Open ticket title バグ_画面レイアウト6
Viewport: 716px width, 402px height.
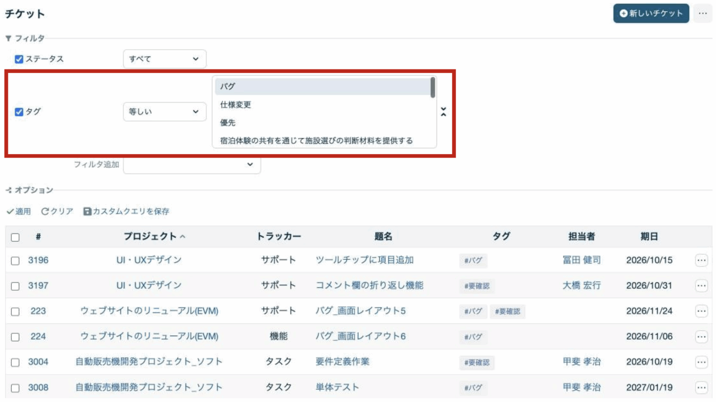tap(360, 336)
